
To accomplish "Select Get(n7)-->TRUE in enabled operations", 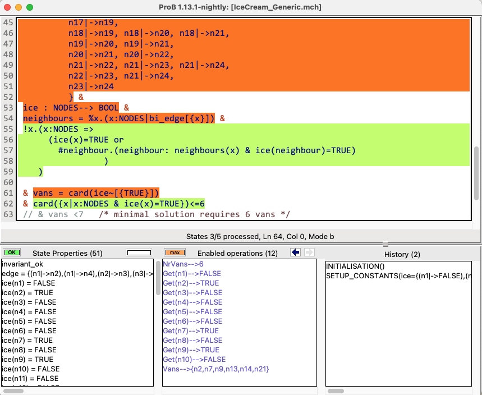I will [x=191, y=330].
